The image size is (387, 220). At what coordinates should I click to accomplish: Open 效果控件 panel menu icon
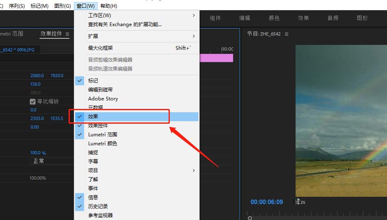(x=67, y=34)
